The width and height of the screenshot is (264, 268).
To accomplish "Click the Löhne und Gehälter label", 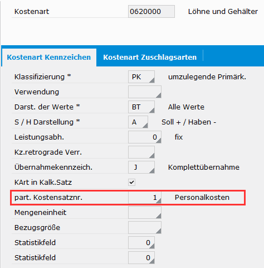I will pyautogui.click(x=223, y=11).
